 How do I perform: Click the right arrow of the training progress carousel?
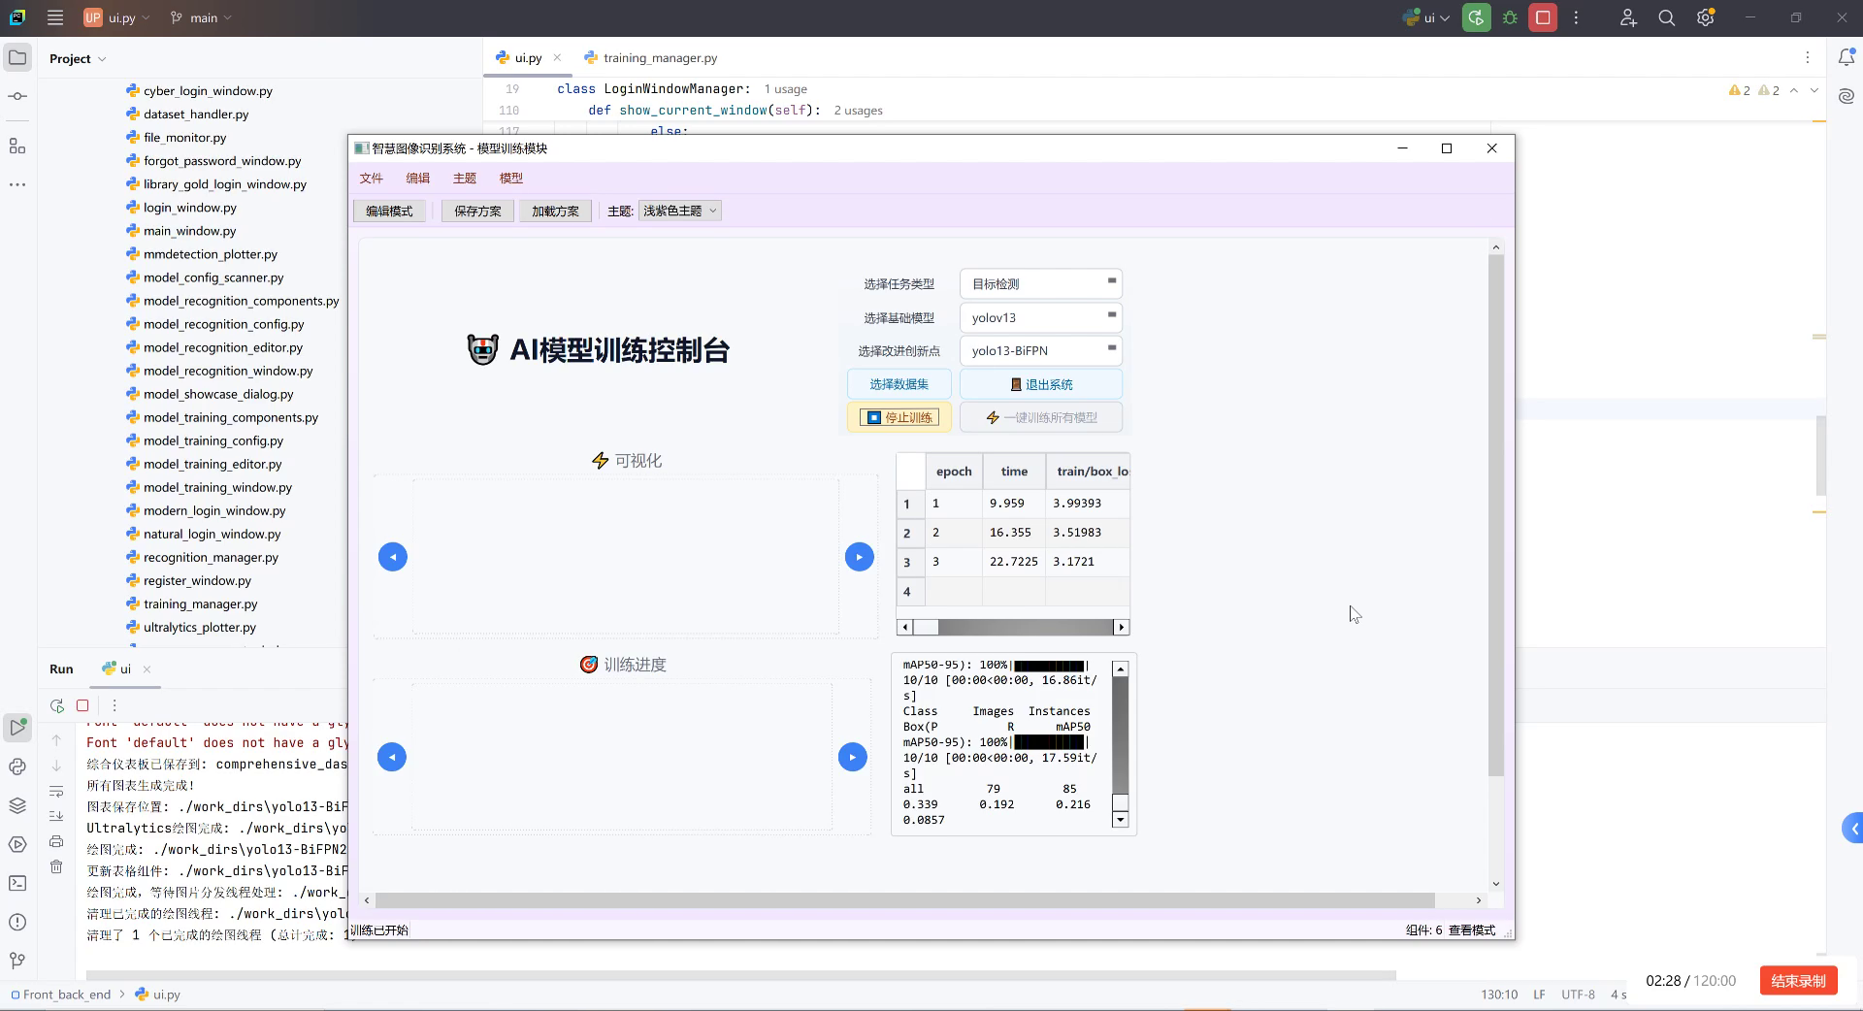tap(853, 757)
